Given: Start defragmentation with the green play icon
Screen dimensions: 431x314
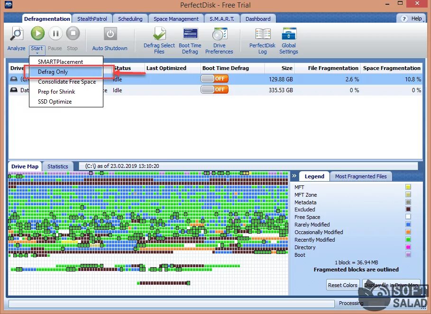Looking at the screenshot, I should [x=37, y=34].
